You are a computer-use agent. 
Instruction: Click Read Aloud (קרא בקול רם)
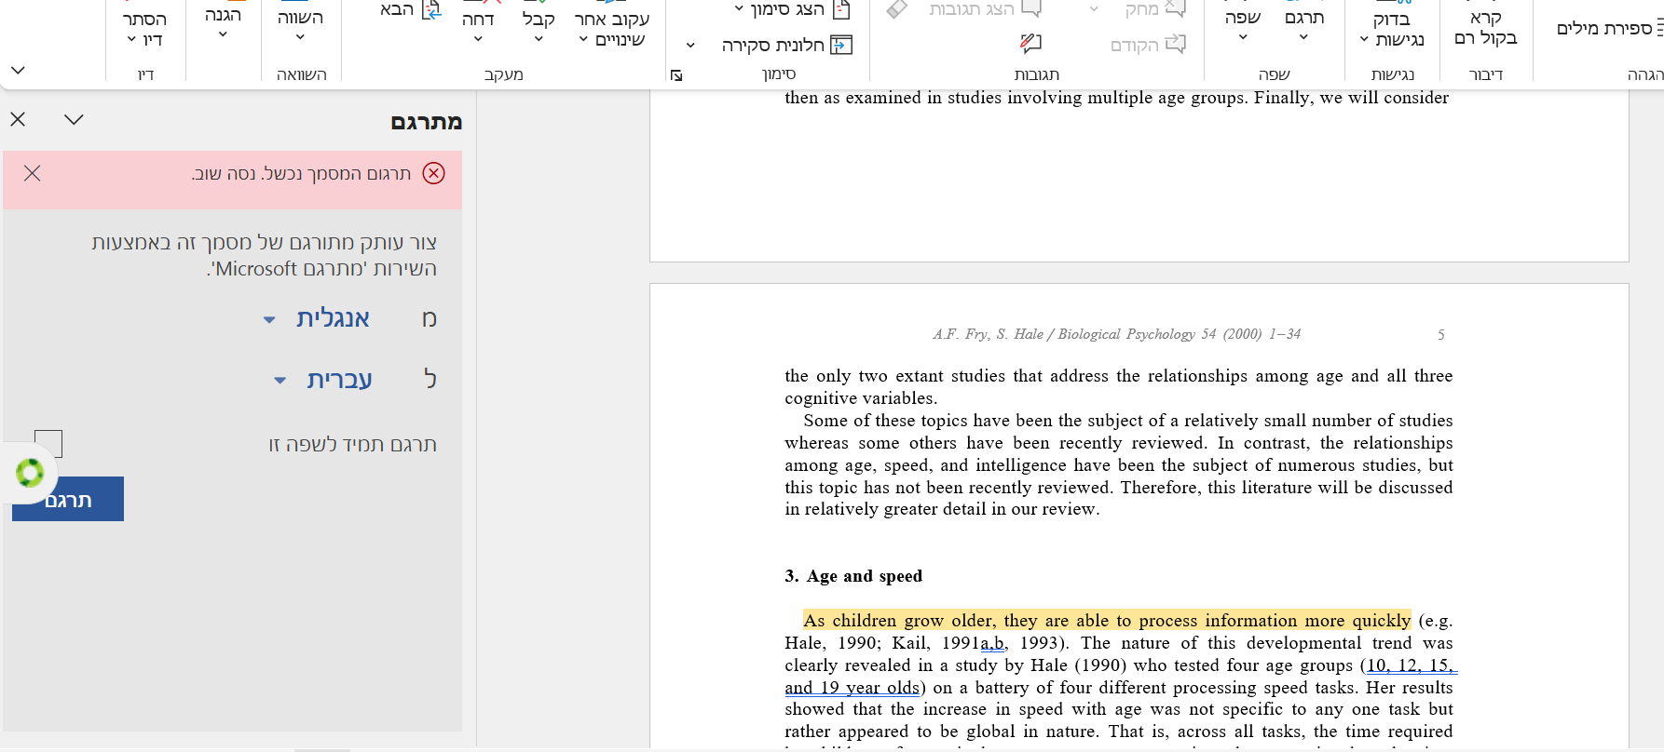coord(1485,28)
